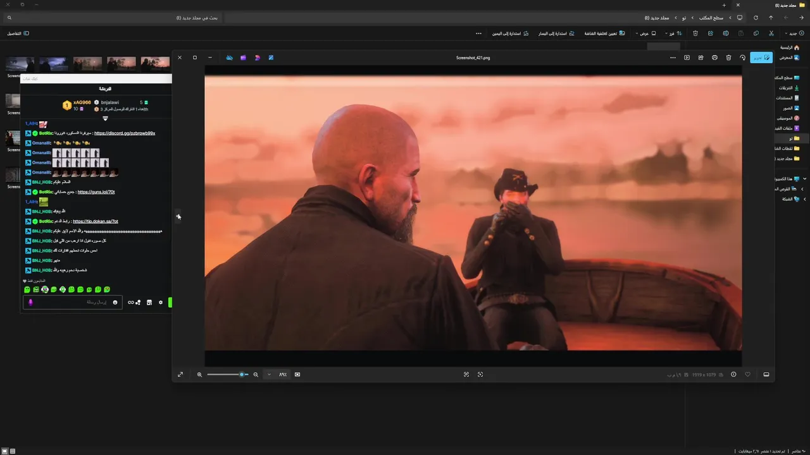Enter full screen with the expand arrows icon
810x455 pixels.
[180, 375]
